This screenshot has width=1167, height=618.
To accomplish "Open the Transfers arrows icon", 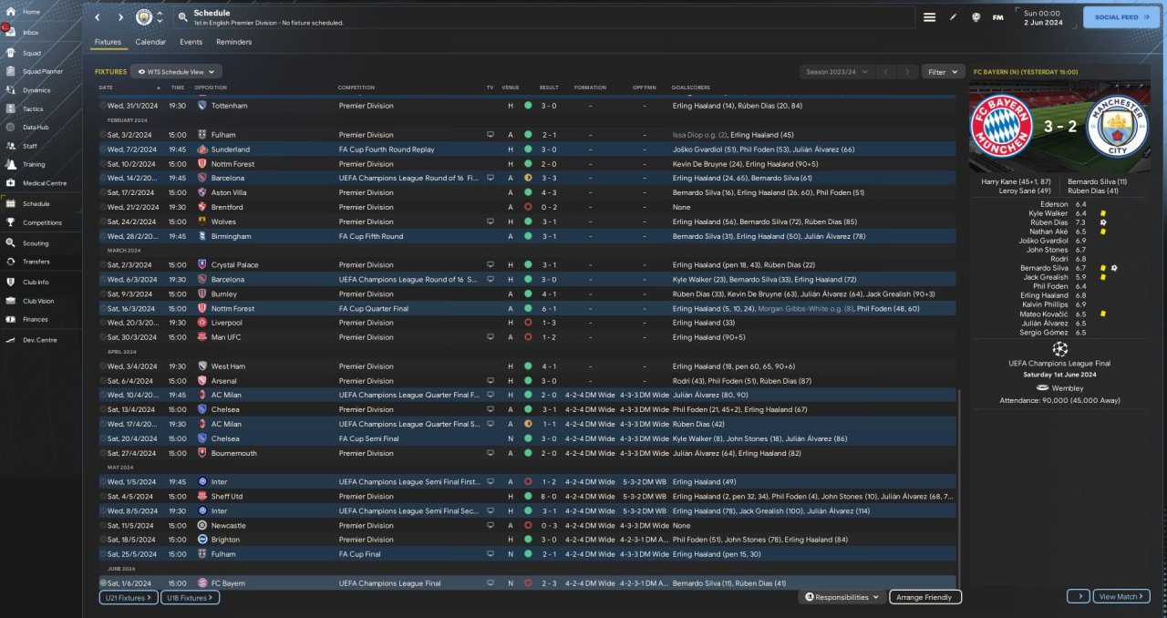I will pyautogui.click(x=10, y=262).
